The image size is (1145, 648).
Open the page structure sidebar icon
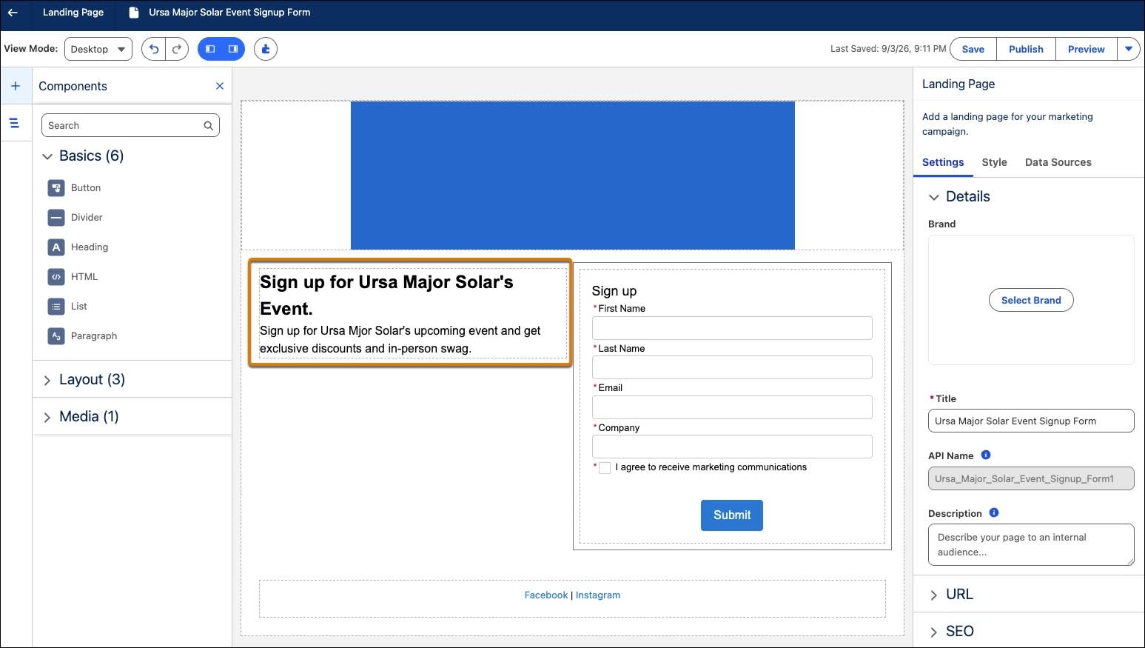14,123
